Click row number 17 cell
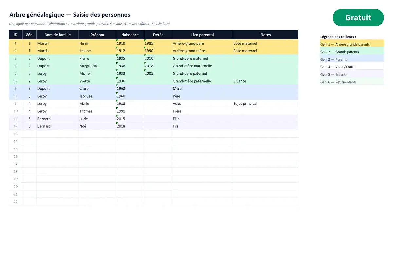Image resolution: width=393 pixels, height=262 pixels. tap(16, 164)
